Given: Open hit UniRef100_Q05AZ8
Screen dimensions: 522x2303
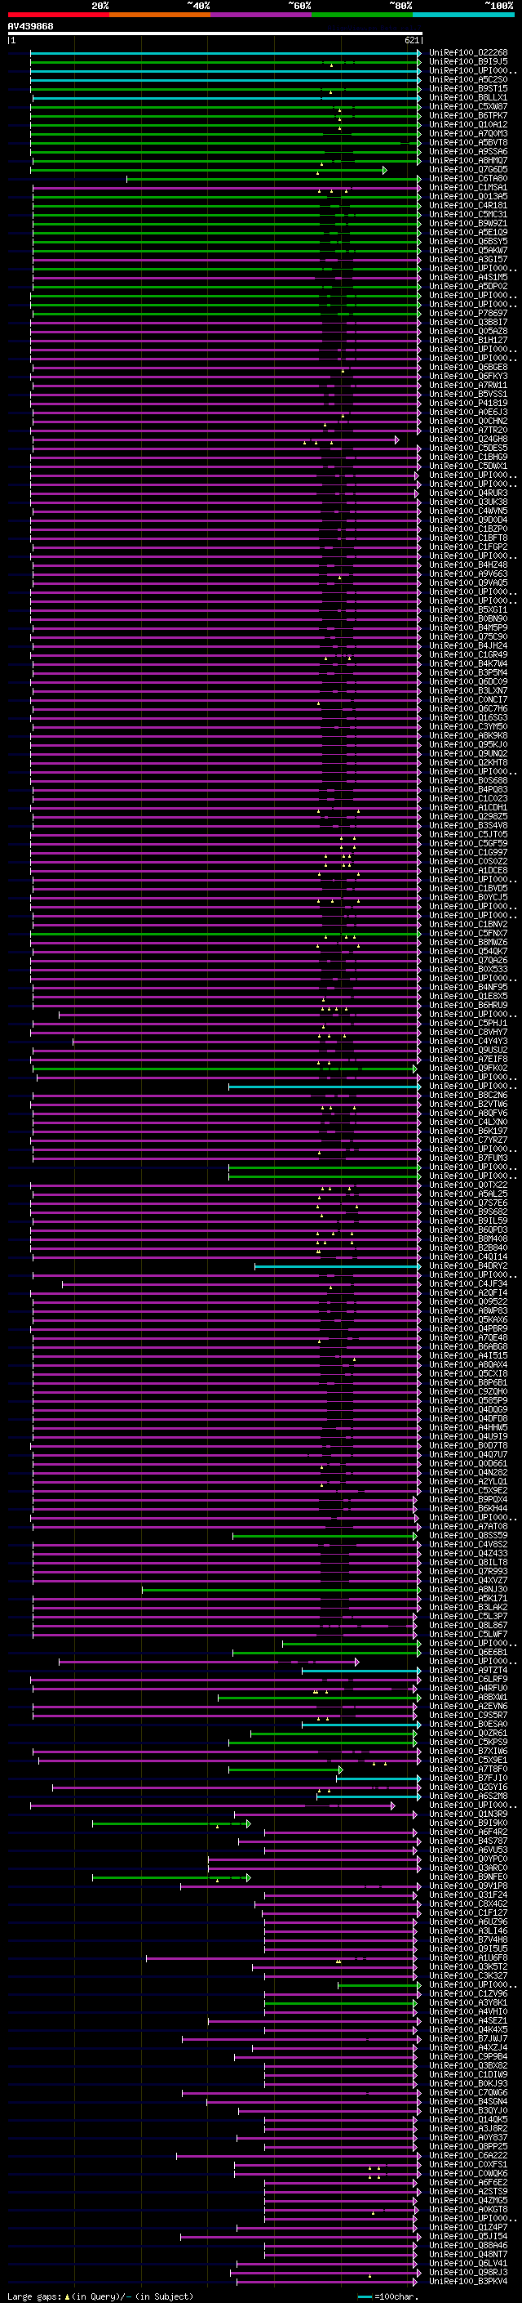Looking at the screenshot, I should pyautogui.click(x=467, y=331).
